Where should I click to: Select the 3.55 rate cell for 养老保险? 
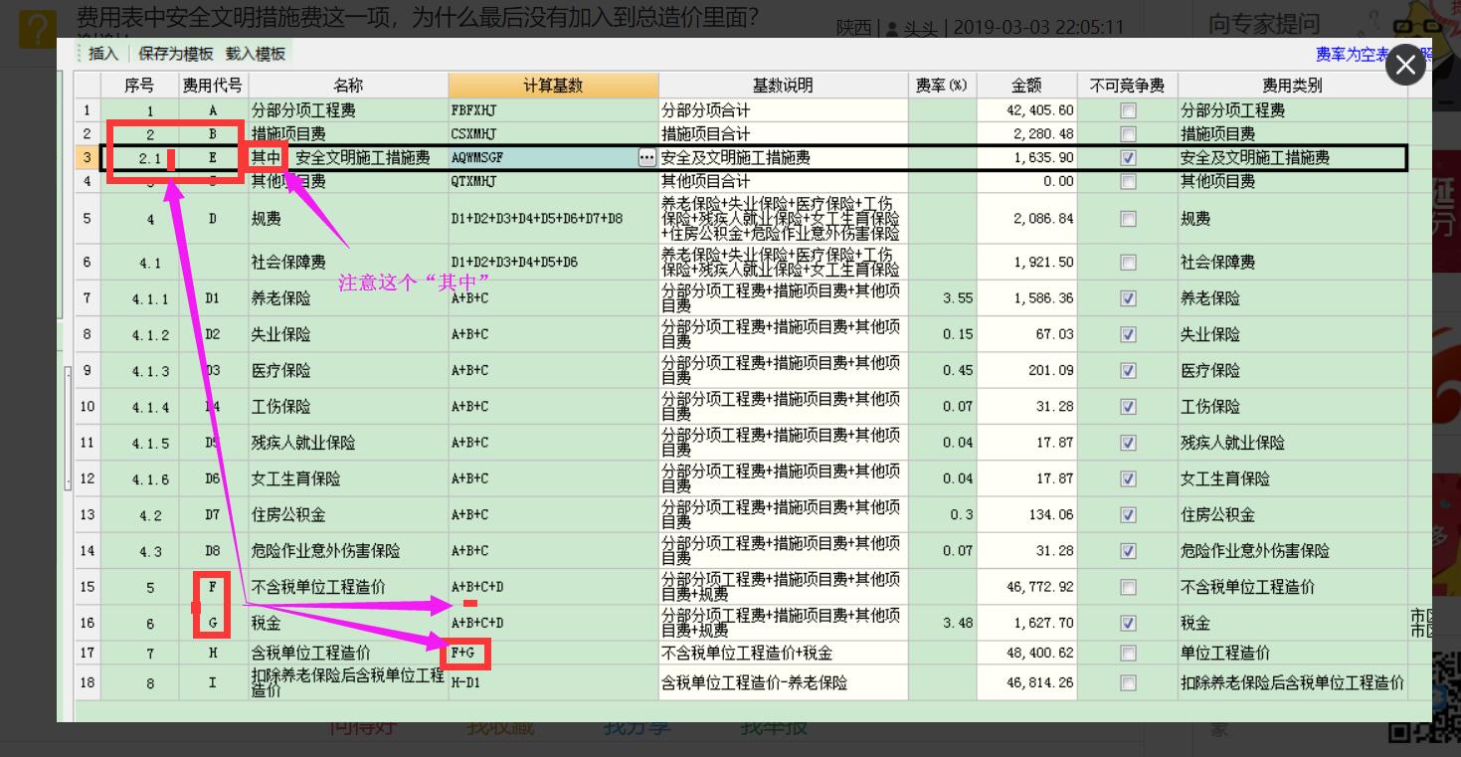click(942, 298)
